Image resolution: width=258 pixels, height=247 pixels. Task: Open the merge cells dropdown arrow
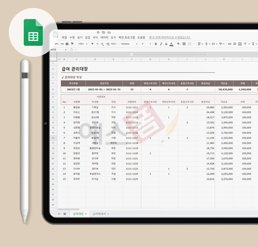[x=193, y=44]
